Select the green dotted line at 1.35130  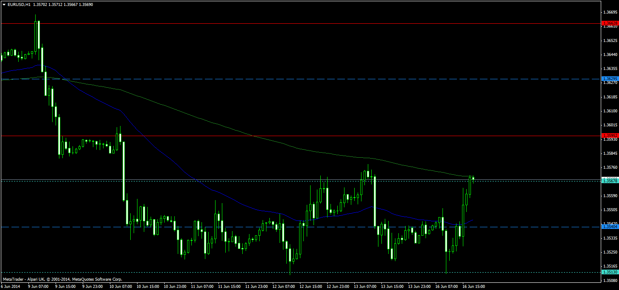point(301,272)
